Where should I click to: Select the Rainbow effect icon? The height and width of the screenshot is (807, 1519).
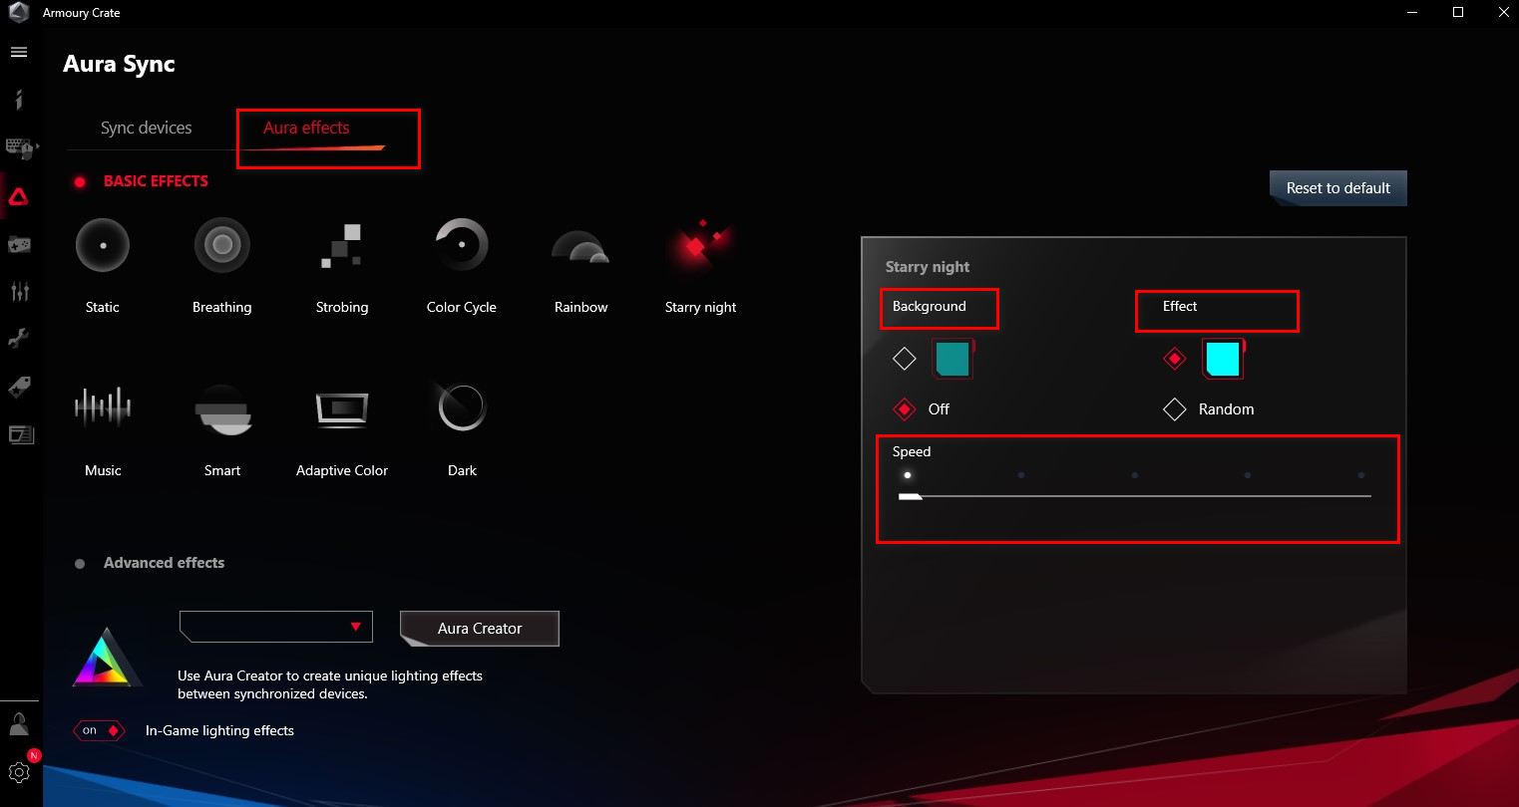point(580,247)
